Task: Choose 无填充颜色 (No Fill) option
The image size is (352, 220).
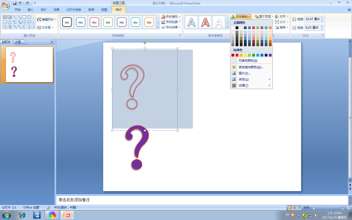Action: (252, 60)
